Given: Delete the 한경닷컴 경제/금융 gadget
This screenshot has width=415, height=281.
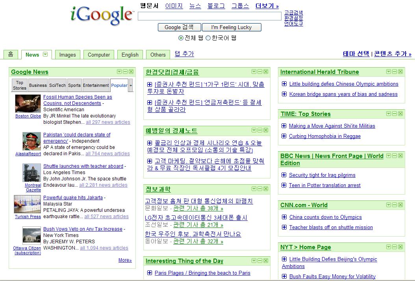Looking at the screenshot, I should [x=266, y=72].
